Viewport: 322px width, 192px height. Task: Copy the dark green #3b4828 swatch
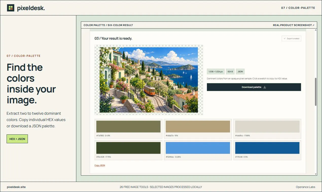coord(128,148)
